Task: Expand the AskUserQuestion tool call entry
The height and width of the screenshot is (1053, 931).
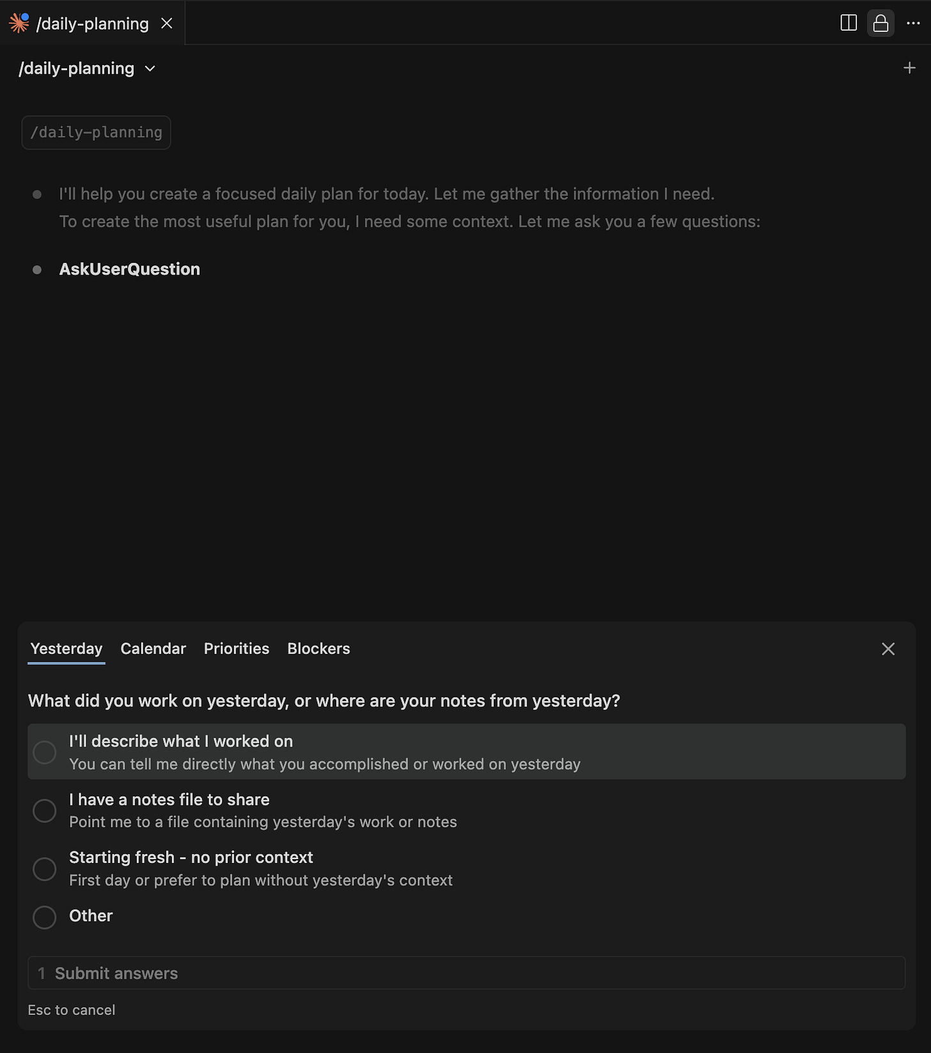Action: point(129,269)
